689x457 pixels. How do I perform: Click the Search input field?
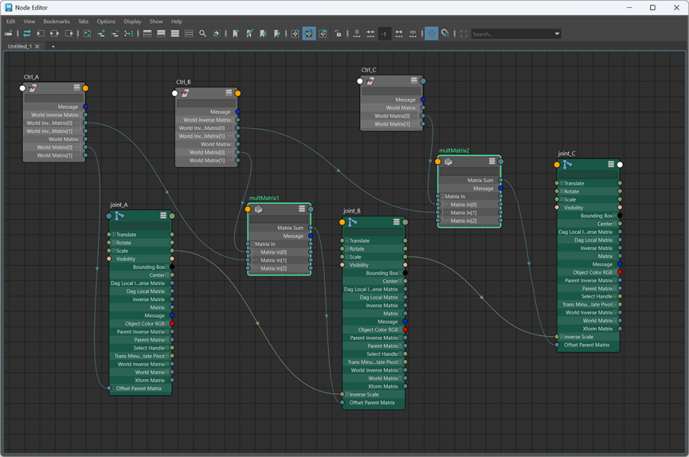[511, 34]
